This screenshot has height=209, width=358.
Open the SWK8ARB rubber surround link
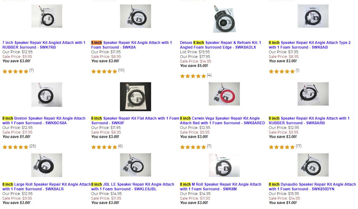[309, 121]
